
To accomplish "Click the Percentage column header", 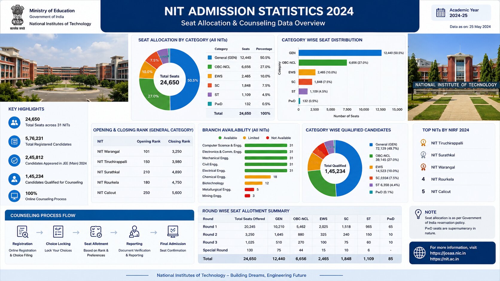I will click(264, 49).
